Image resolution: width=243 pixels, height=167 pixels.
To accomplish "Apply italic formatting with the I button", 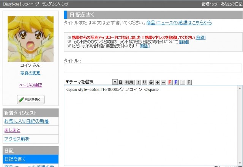I will click(x=138, y=82).
